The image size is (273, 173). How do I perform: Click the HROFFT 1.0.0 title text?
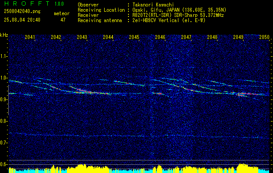tap(34, 3)
